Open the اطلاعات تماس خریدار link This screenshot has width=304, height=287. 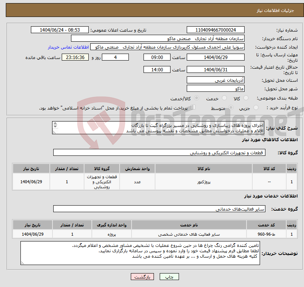[x=68, y=47]
